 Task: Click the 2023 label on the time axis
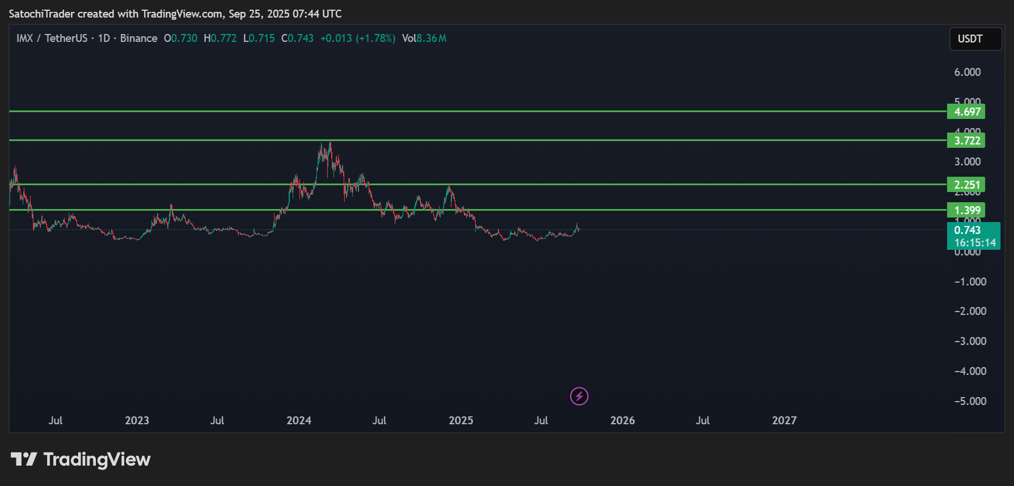[137, 420]
